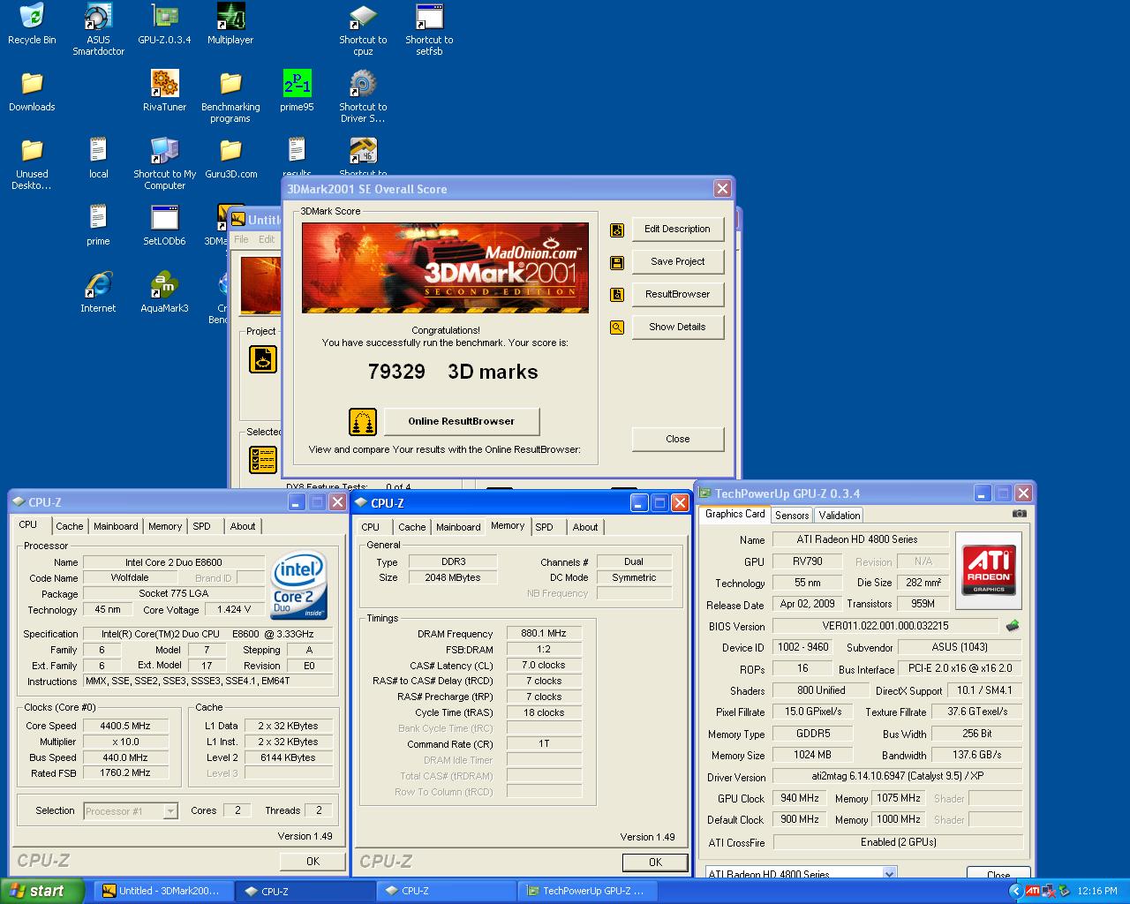Click the ResultBrowser button
This screenshot has height=904, width=1130.
(678, 295)
